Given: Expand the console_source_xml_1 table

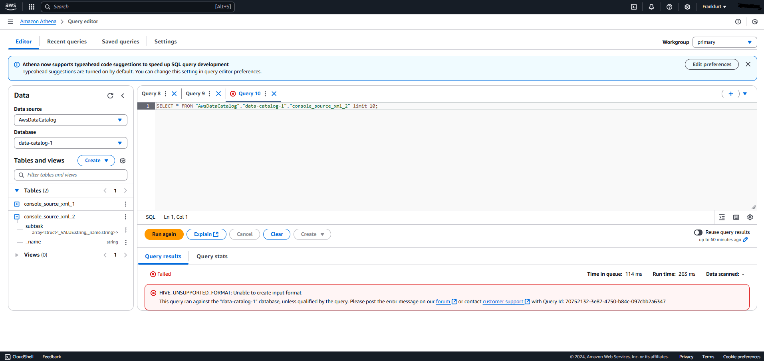Looking at the screenshot, I should point(17,204).
